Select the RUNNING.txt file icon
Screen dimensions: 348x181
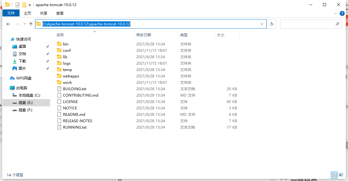[x=59, y=127]
